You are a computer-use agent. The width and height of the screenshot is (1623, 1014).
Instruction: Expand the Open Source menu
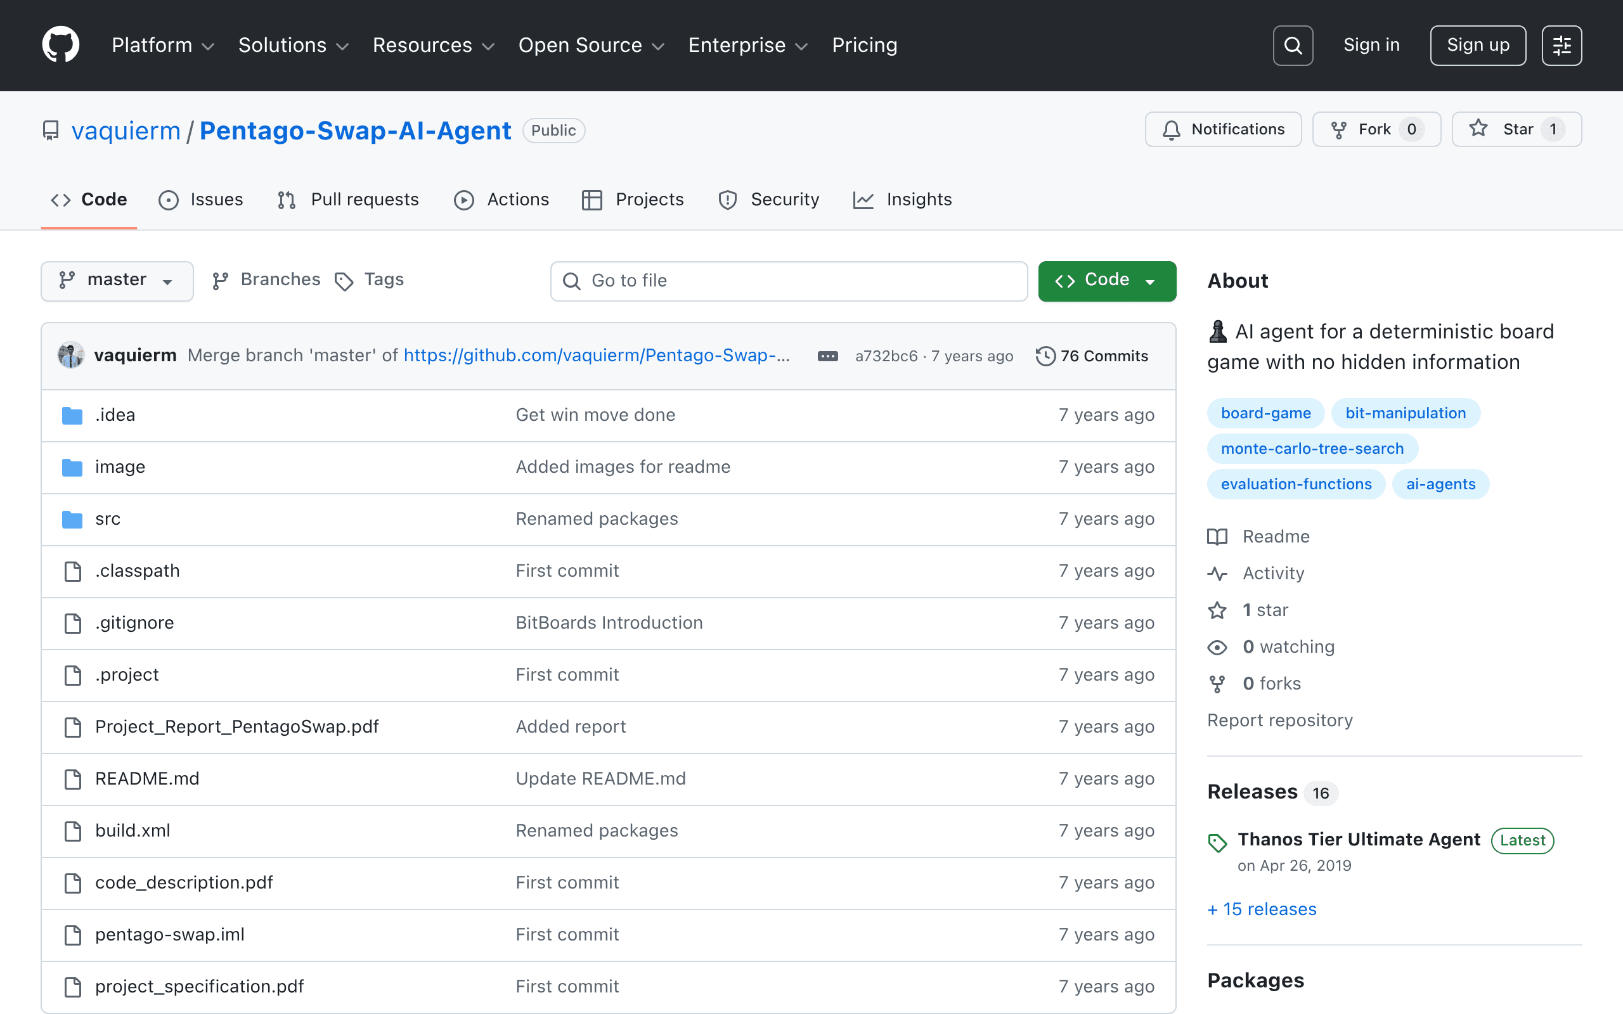coord(592,45)
